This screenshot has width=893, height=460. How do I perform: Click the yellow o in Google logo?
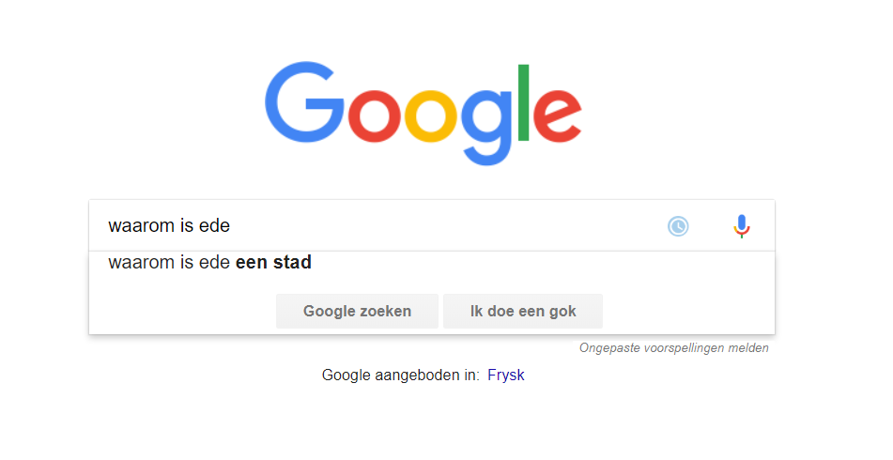pyautogui.click(x=431, y=116)
